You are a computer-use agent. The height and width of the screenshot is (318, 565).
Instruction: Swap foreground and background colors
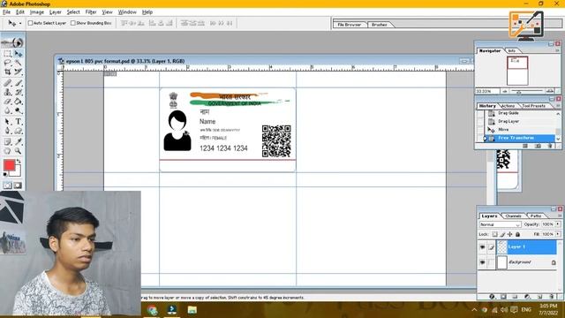coord(19,161)
